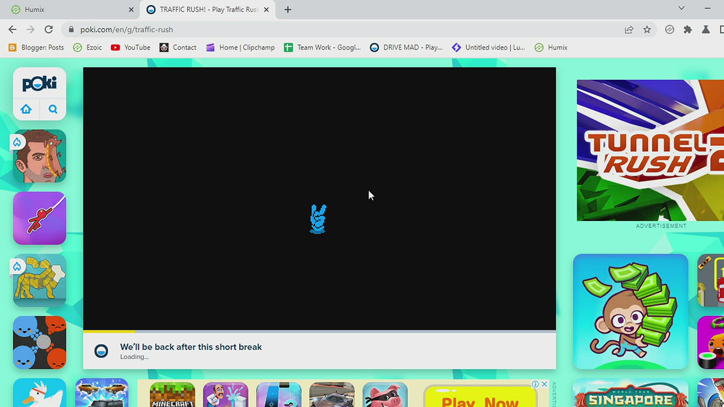Bookmark this page with star icon
This screenshot has width=724, height=407.
(x=647, y=29)
